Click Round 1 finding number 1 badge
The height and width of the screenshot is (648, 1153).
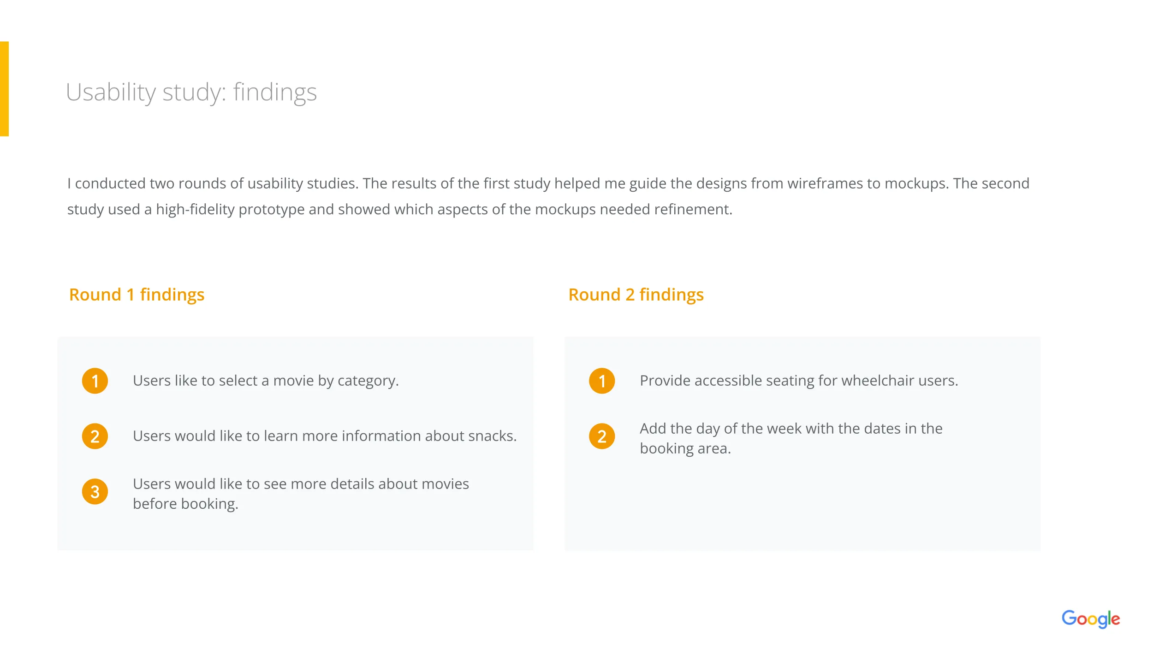(x=95, y=381)
